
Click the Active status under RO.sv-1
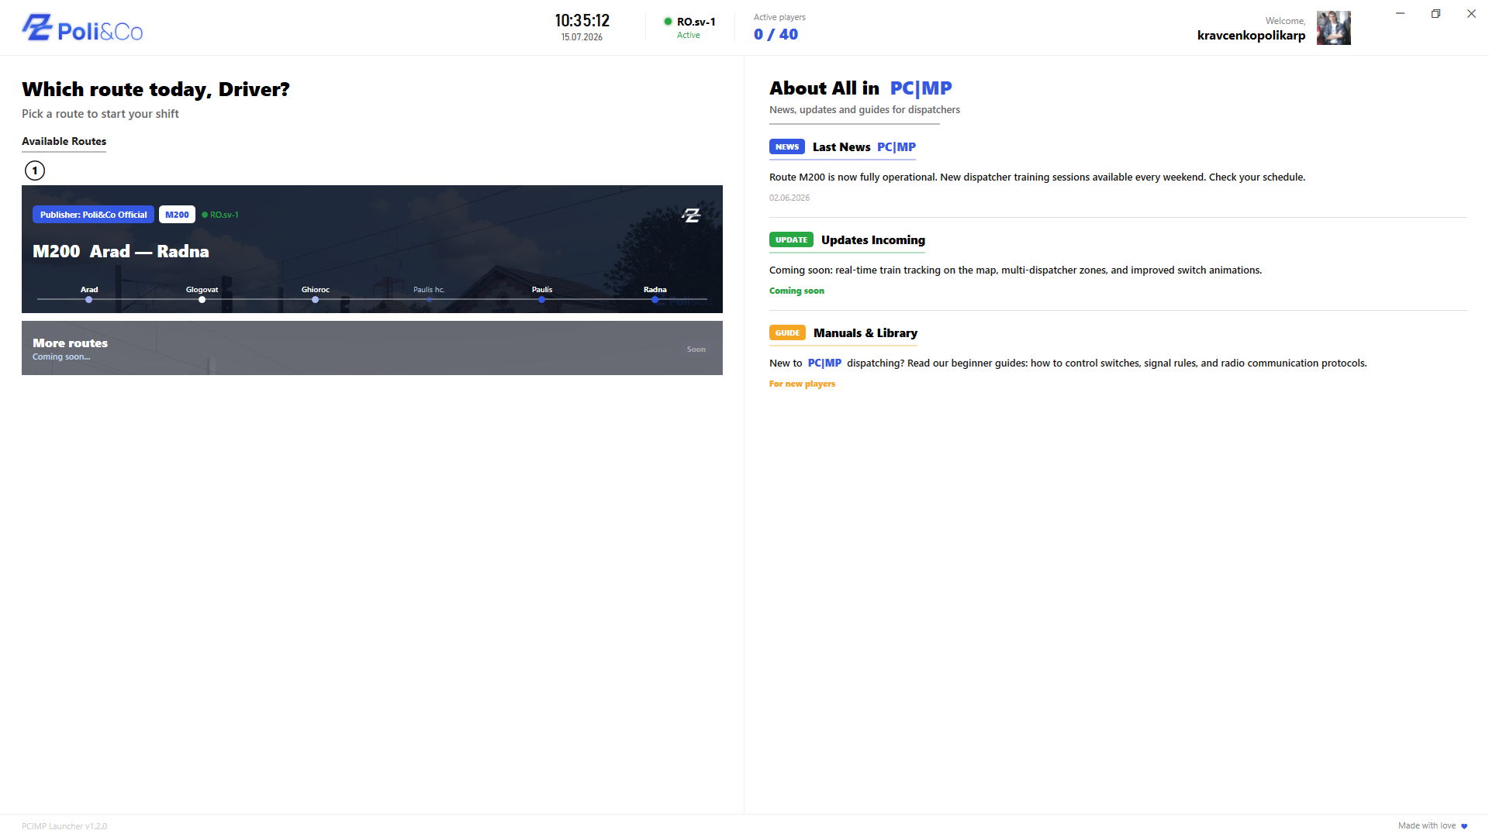pos(688,35)
